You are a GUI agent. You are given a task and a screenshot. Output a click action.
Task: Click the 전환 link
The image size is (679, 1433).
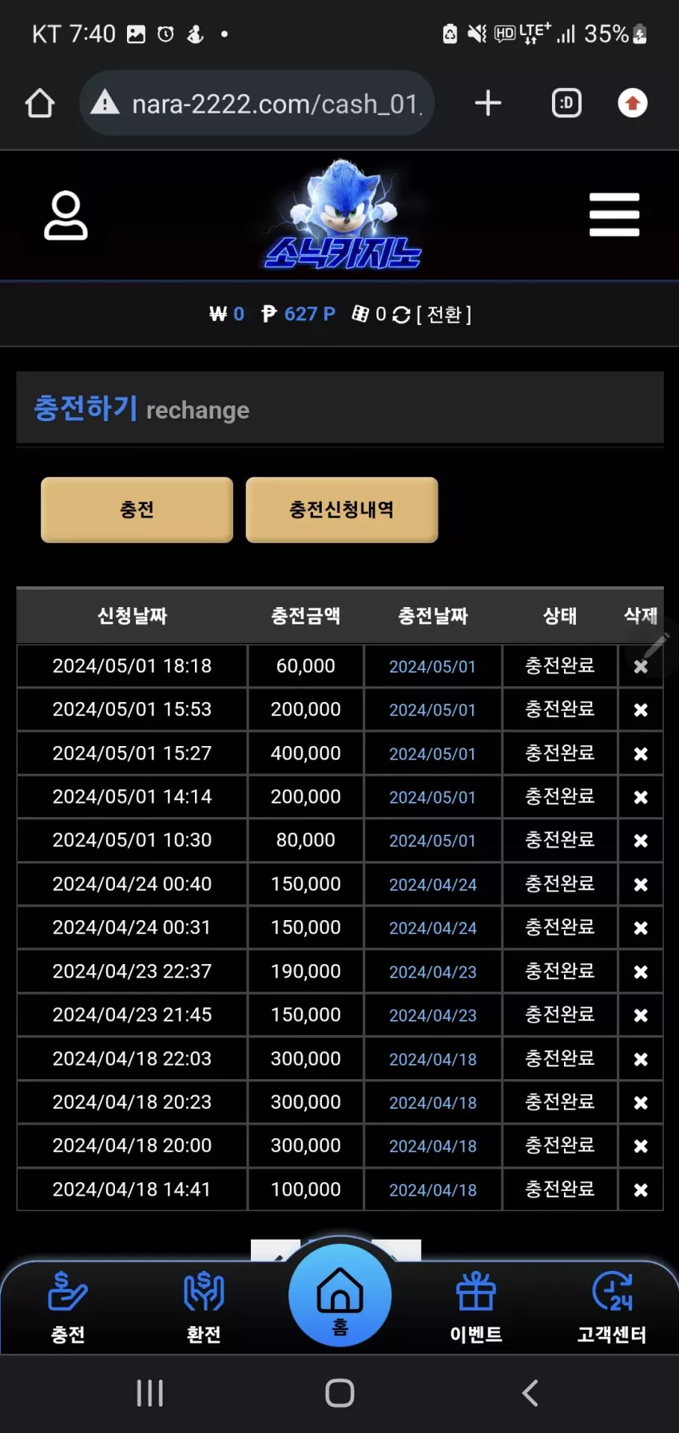coord(444,315)
